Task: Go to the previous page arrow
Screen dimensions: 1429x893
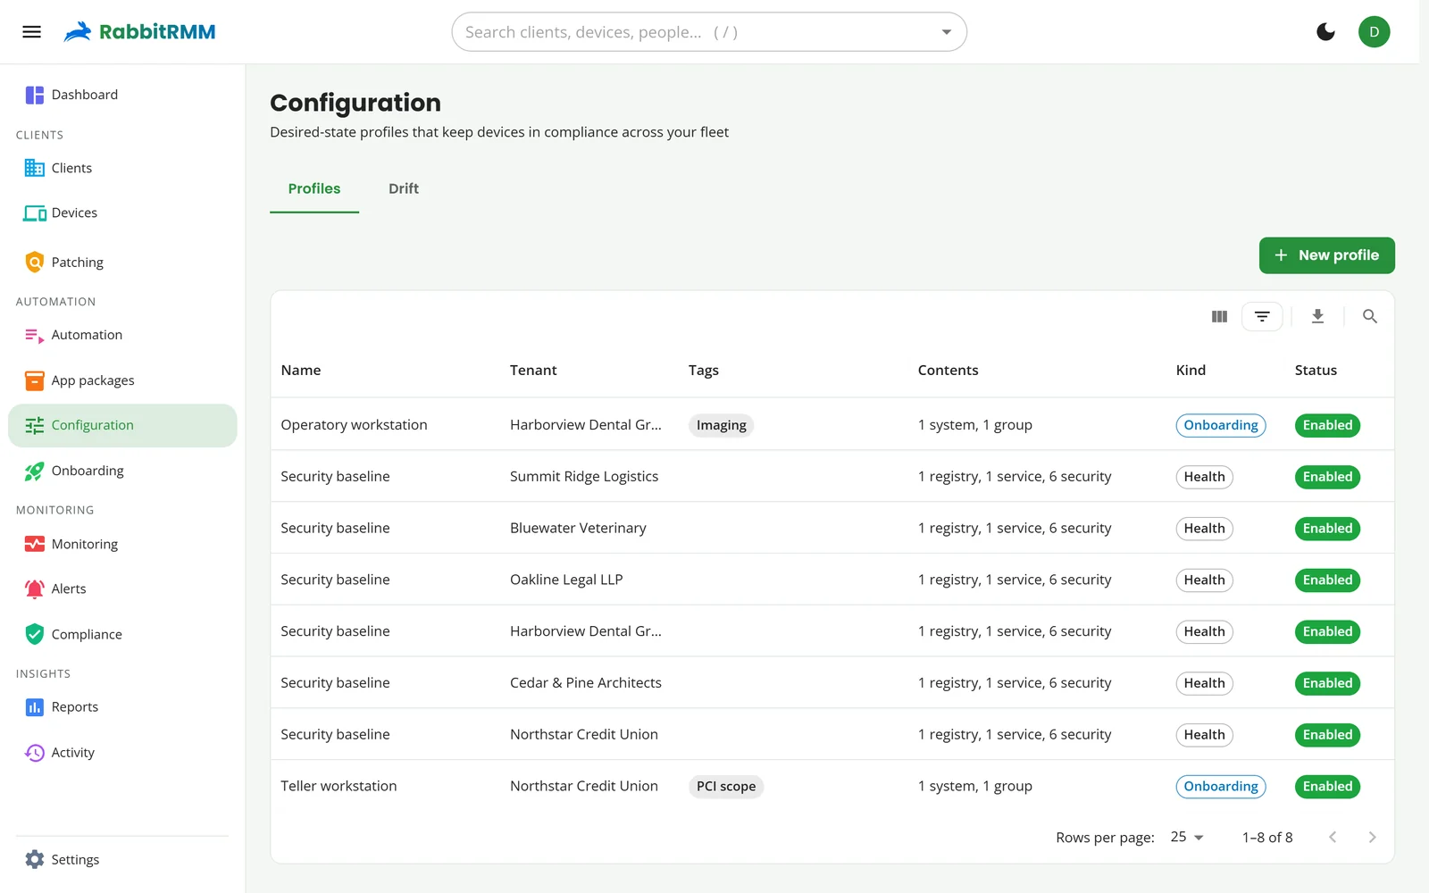Action: click(x=1332, y=837)
